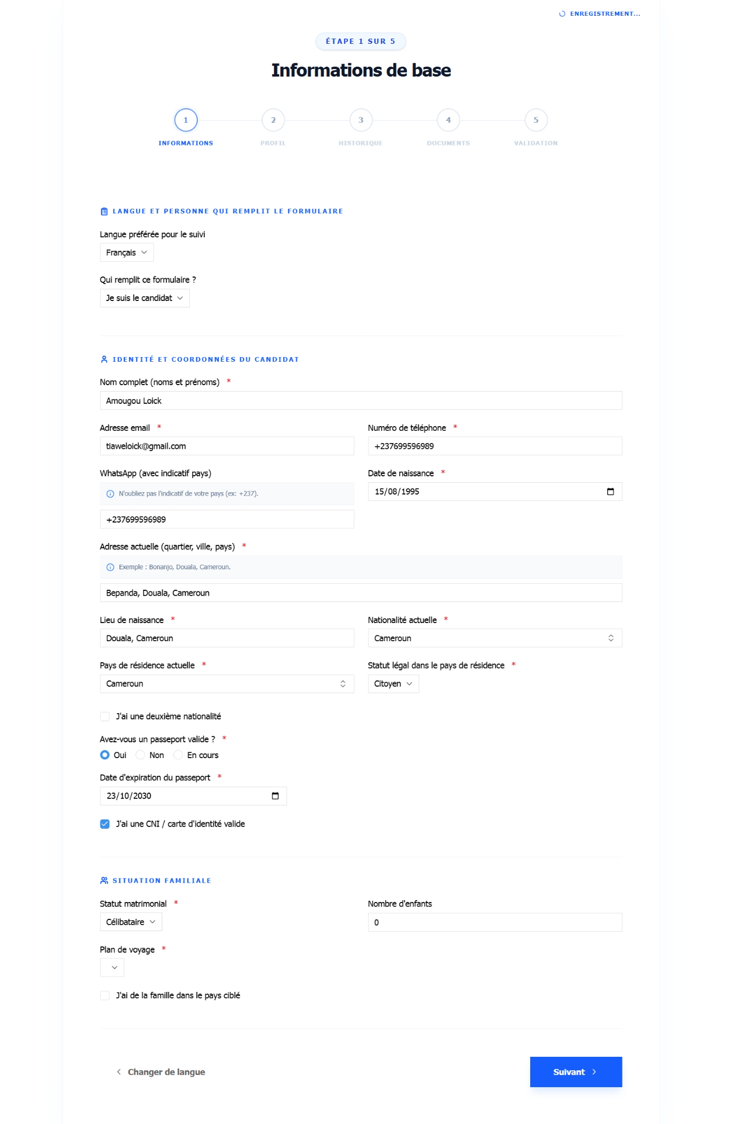Screen dimensions: 741x1124
Task: Go to step 4 Documents in stepper
Action: click(448, 120)
